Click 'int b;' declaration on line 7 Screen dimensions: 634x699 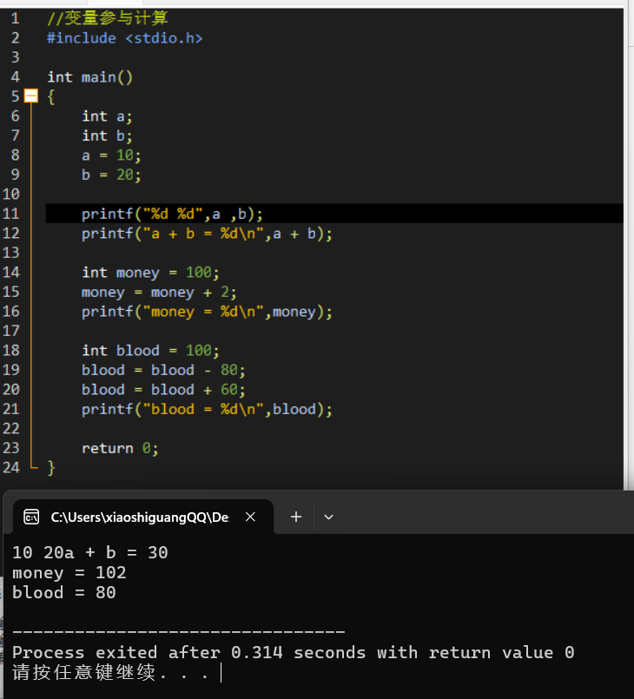pyautogui.click(x=107, y=135)
